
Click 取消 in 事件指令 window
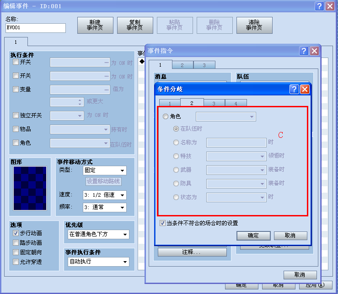point(300,275)
